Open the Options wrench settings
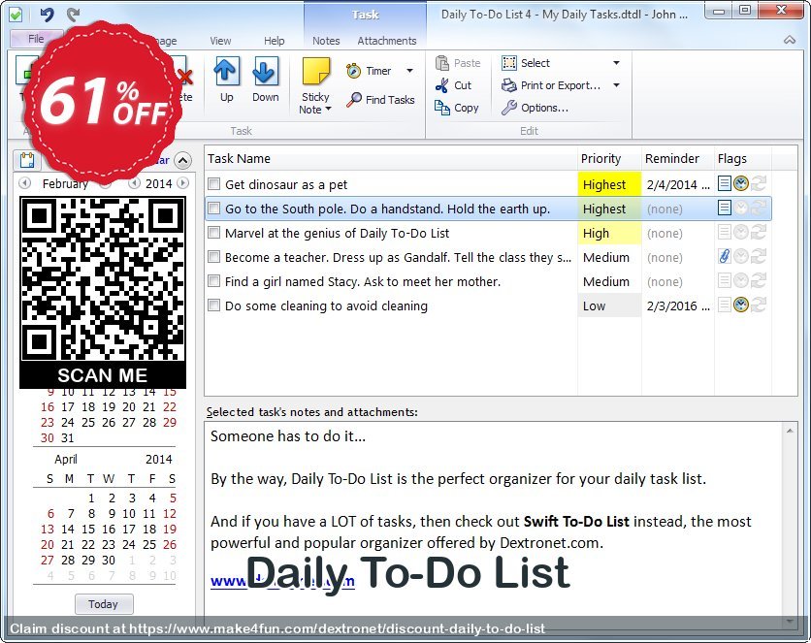Viewport: 811px width, 643px height. [535, 108]
